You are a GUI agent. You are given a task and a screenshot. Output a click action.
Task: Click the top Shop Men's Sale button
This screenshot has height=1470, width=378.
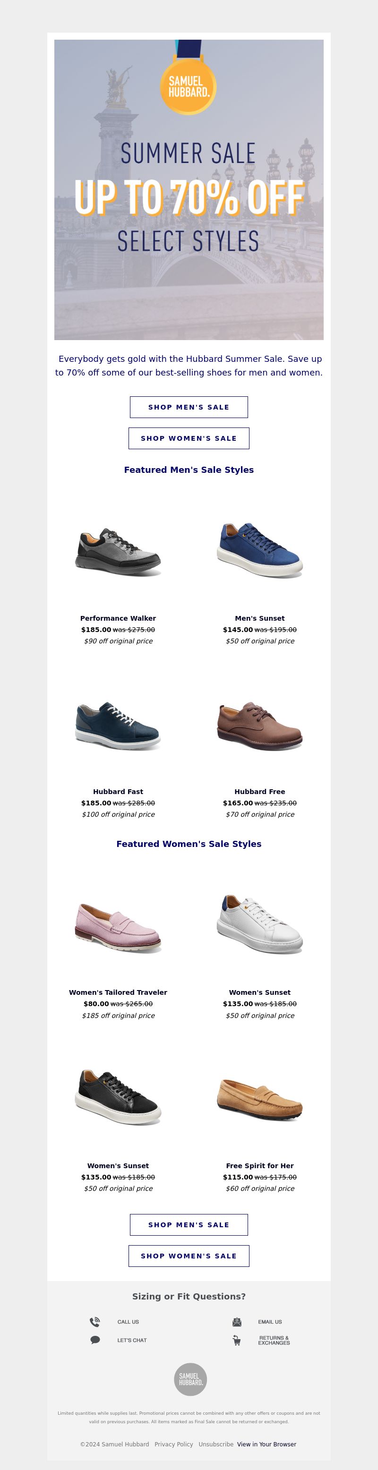point(189,407)
